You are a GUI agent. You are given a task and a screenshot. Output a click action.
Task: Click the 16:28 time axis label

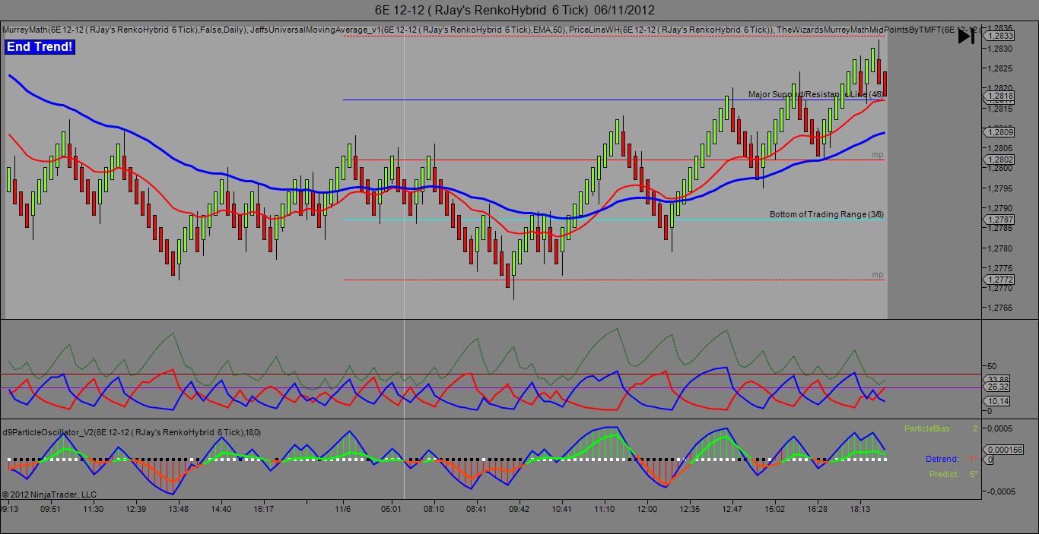[x=818, y=510]
